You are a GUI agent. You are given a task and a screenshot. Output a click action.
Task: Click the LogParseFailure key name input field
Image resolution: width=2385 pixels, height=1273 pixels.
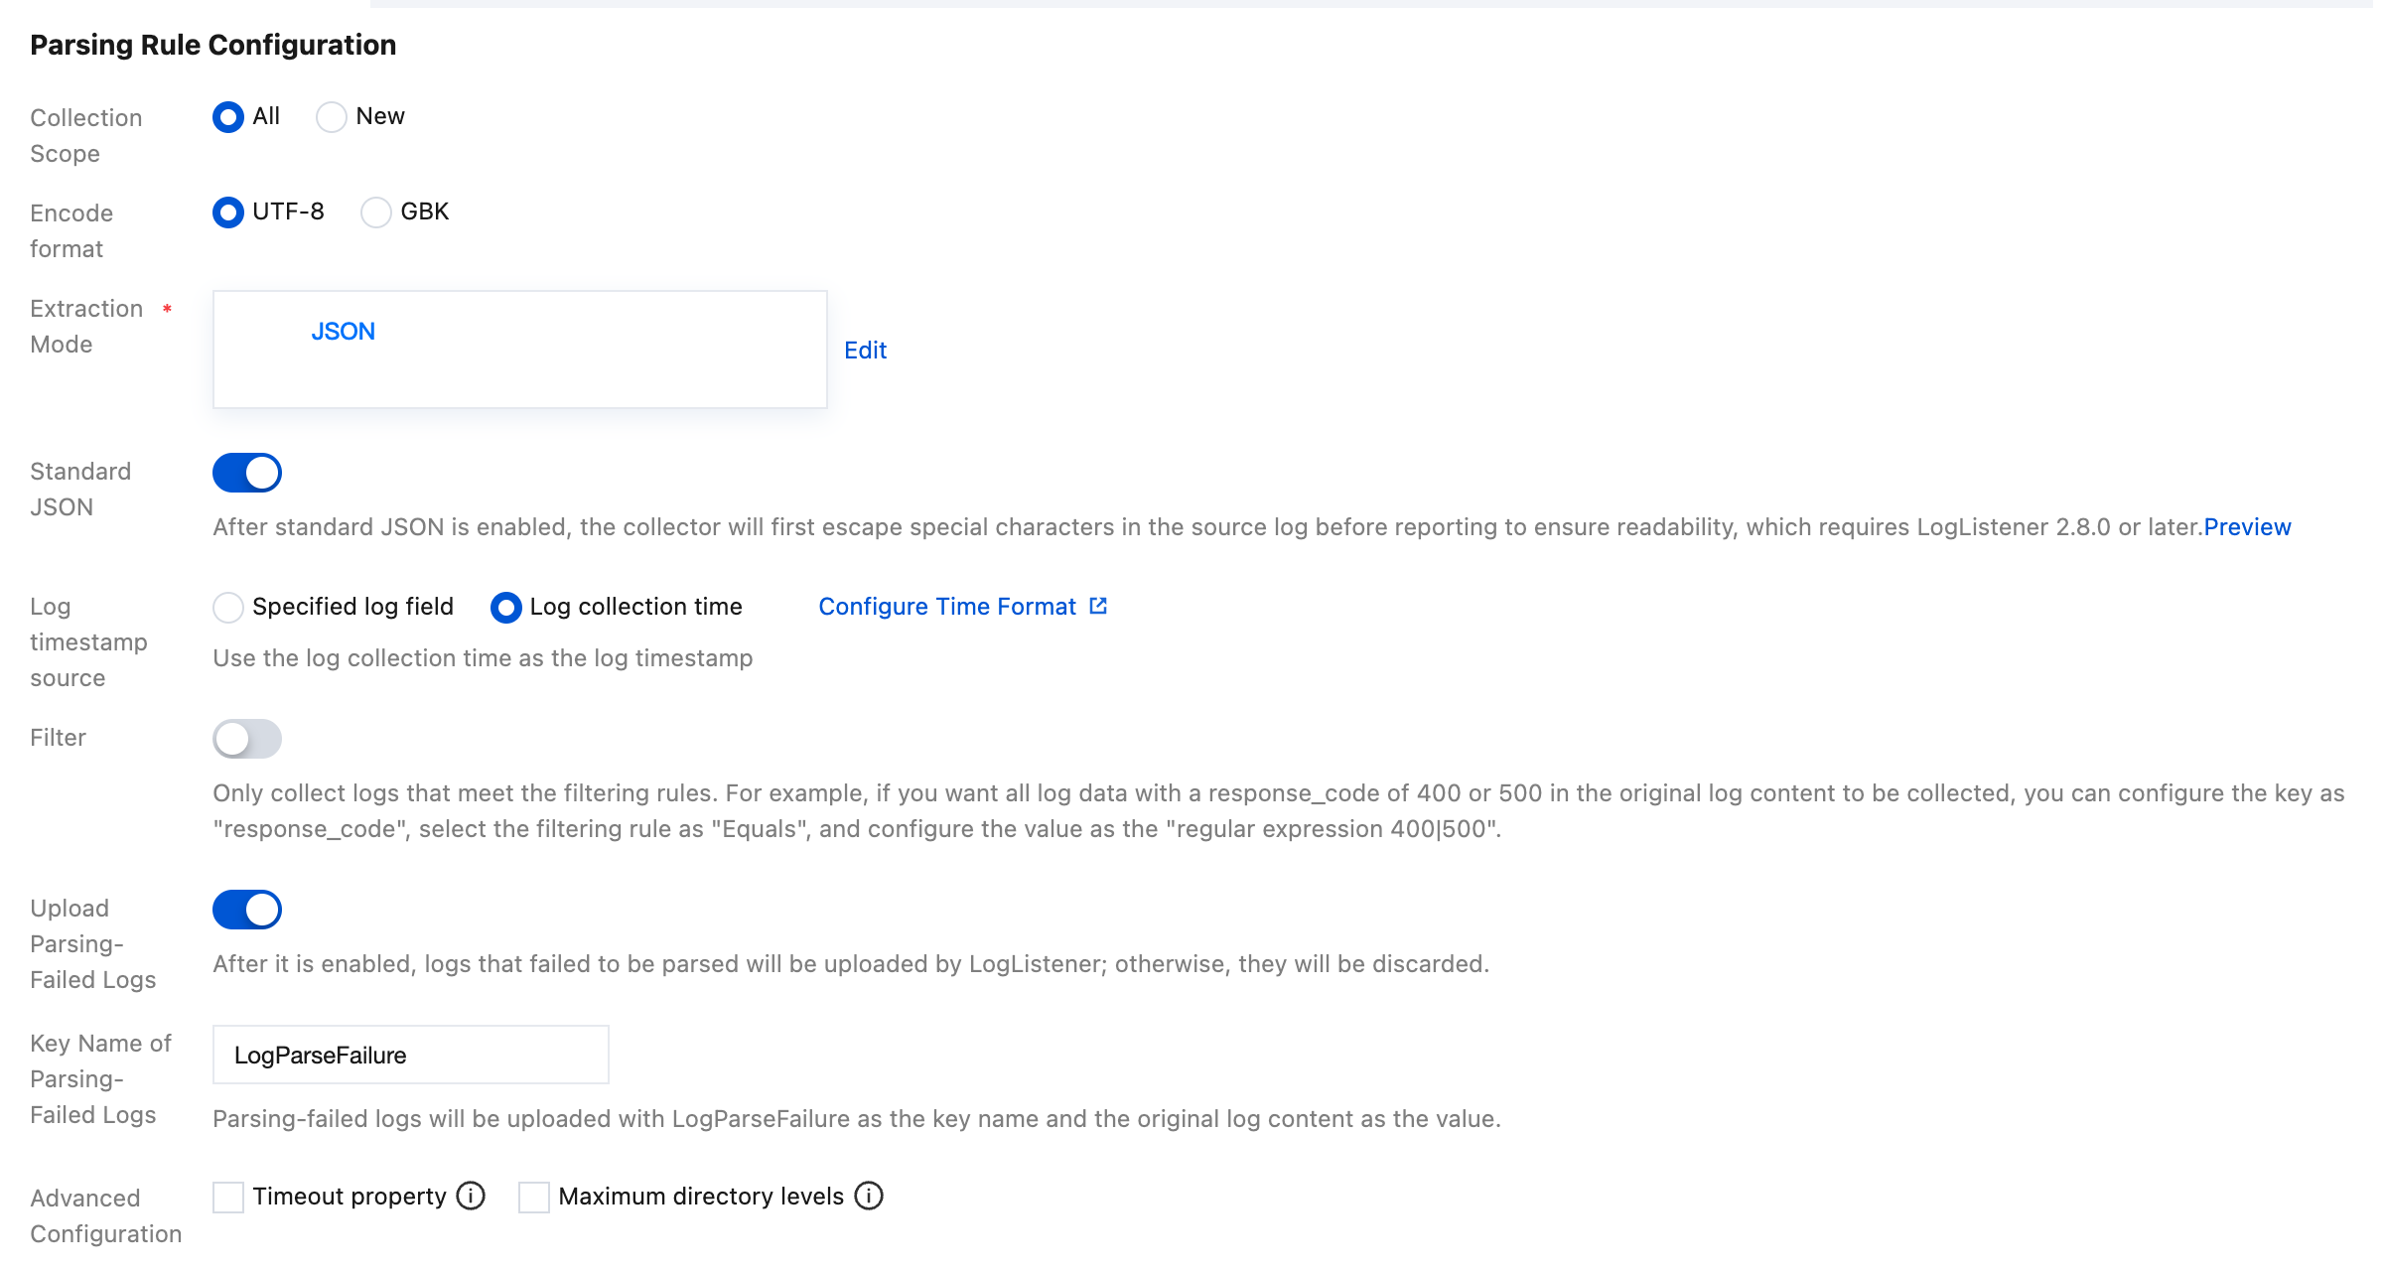(x=410, y=1055)
